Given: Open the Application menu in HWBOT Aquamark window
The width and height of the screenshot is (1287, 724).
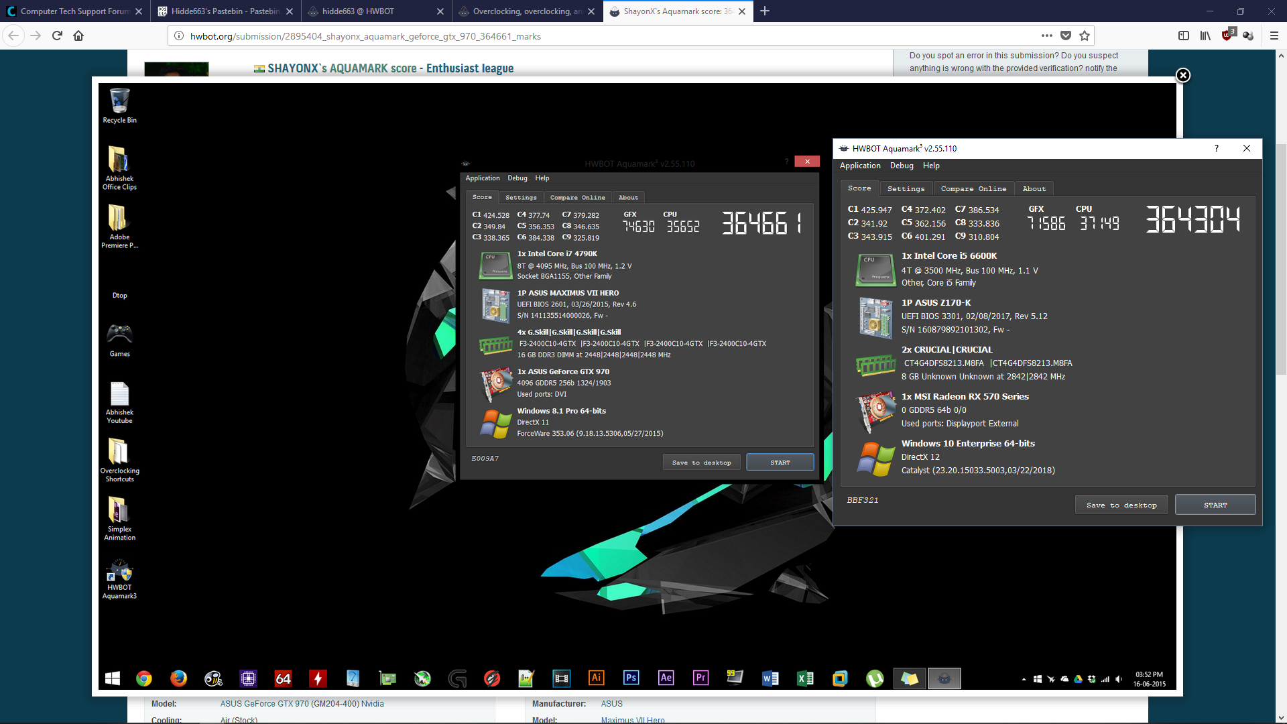Looking at the screenshot, I should click(860, 166).
